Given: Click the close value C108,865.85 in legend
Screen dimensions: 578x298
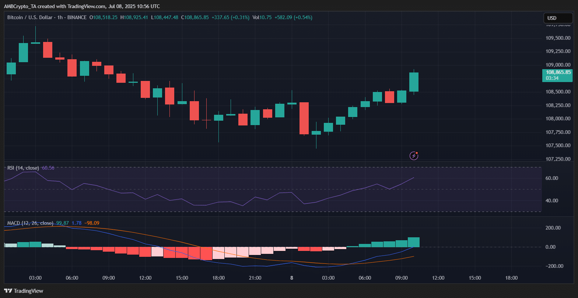Looking at the screenshot, I should 195,17.
